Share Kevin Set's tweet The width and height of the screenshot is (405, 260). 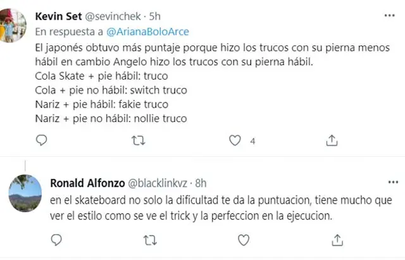(330, 140)
